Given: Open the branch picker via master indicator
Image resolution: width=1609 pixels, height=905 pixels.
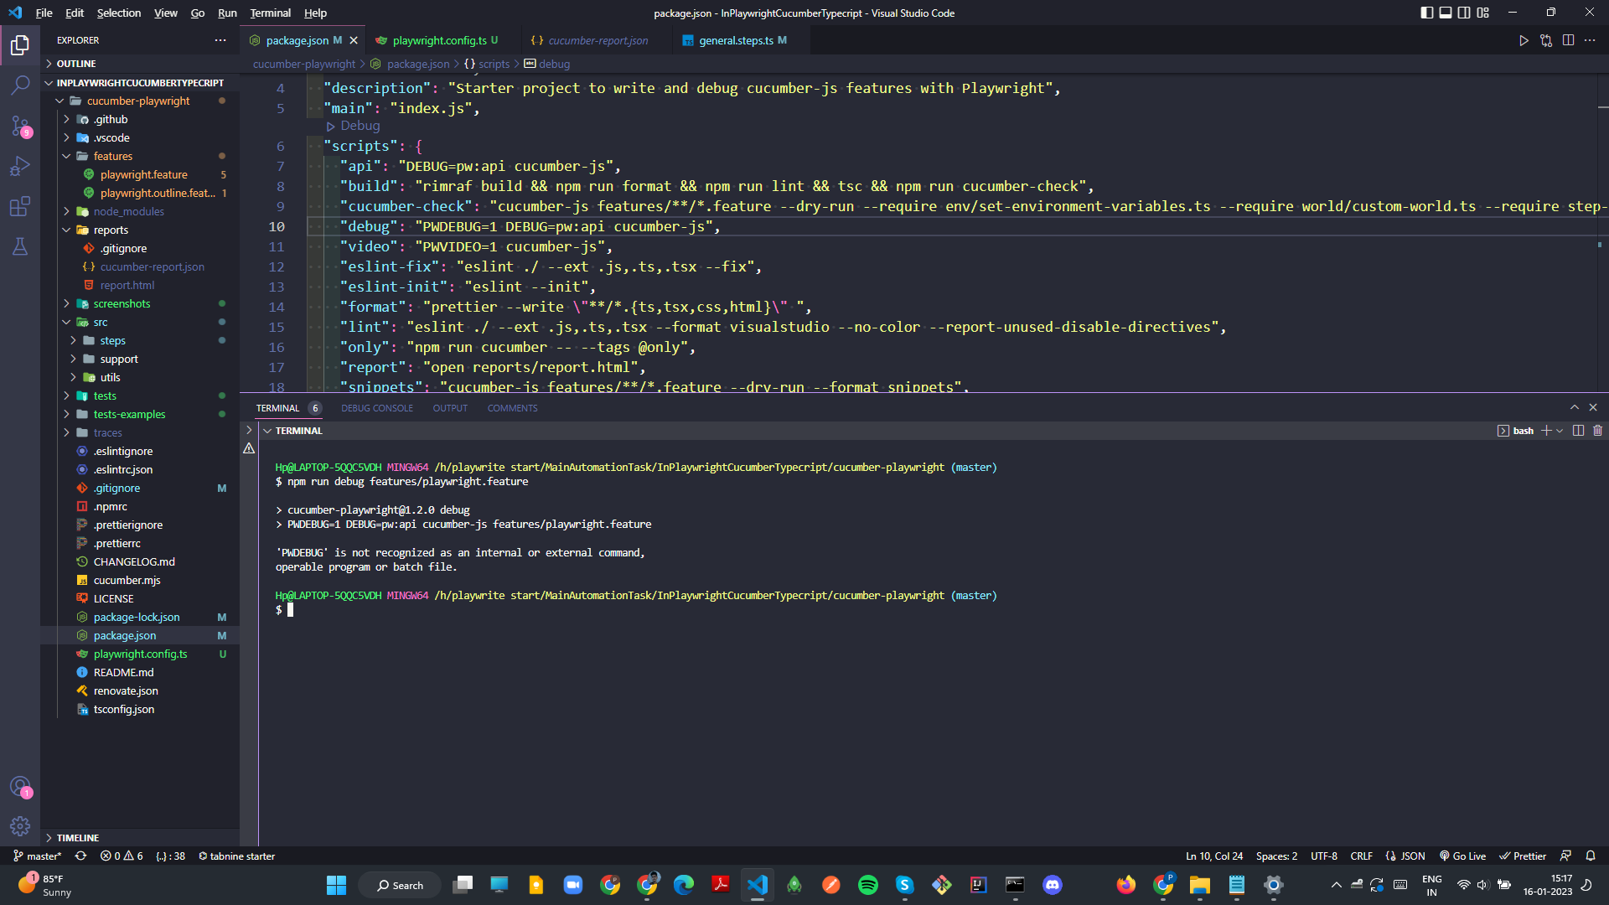Looking at the screenshot, I should pos(37,856).
